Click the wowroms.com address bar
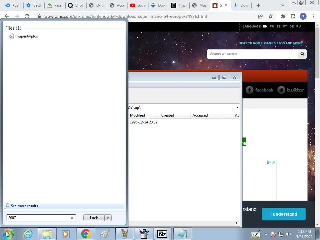Image resolution: width=320 pixels, height=240 pixels. [x=125, y=16]
